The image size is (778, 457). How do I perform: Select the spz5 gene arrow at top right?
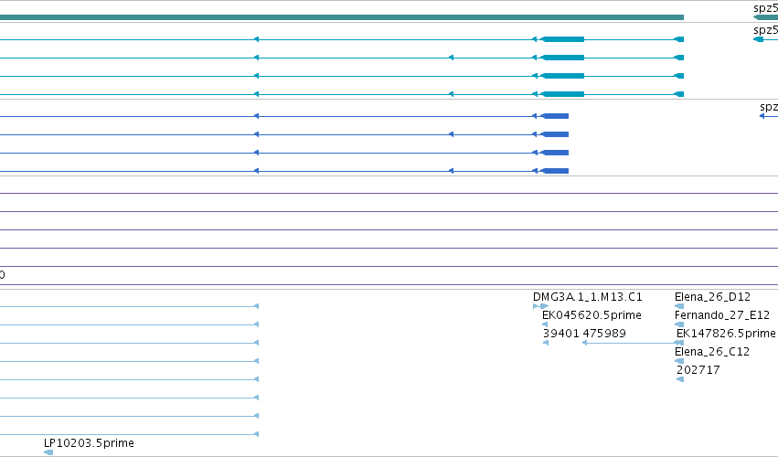765,17
